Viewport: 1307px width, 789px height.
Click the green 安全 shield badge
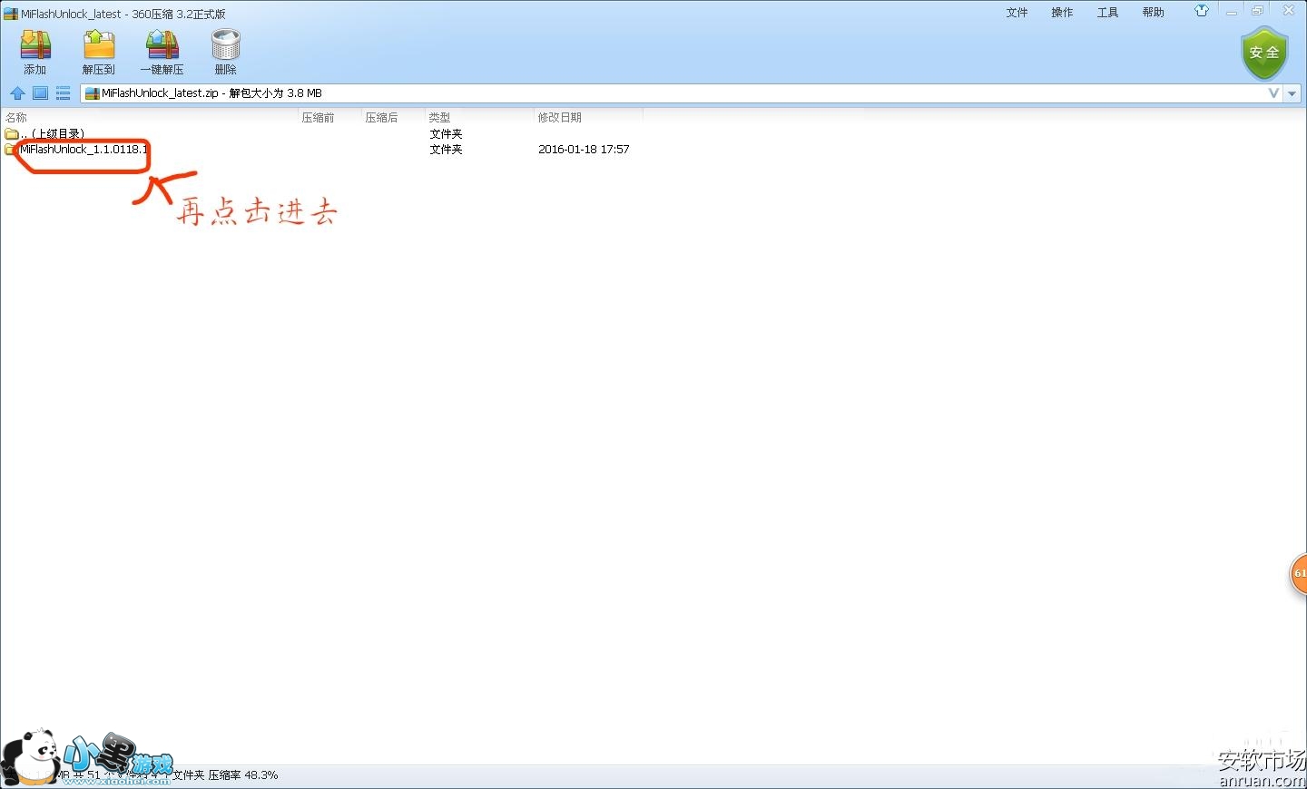[x=1264, y=53]
